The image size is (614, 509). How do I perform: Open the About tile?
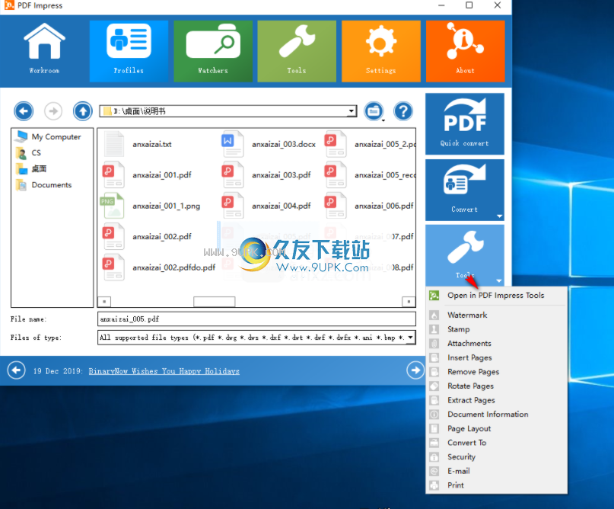click(x=465, y=51)
